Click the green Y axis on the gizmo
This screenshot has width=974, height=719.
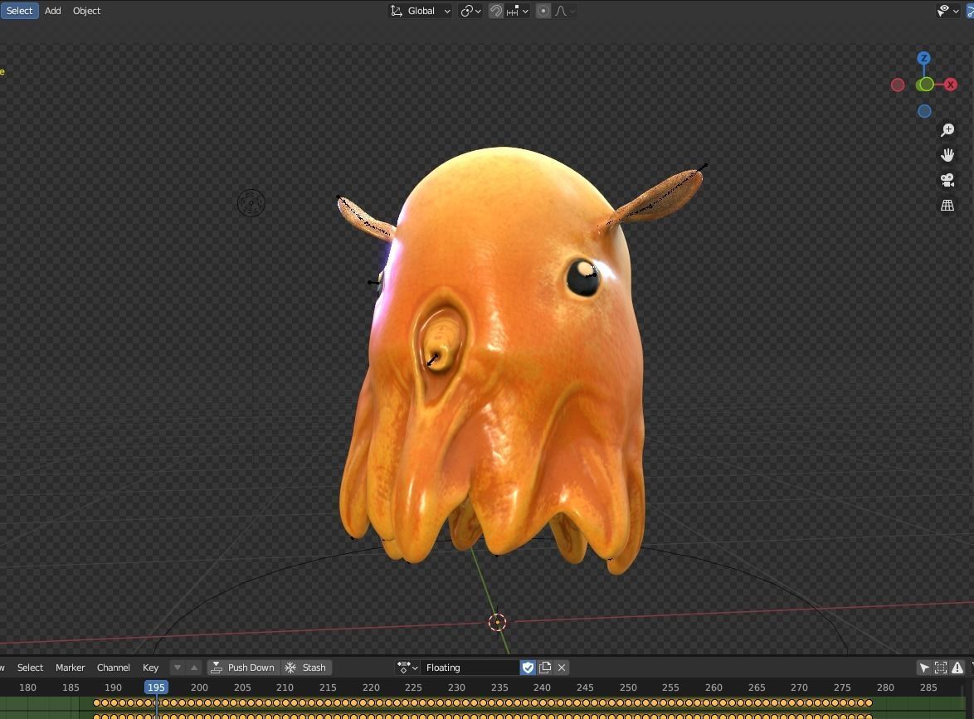click(x=926, y=85)
